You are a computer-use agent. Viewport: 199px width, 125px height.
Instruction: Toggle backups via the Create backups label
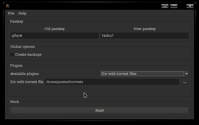(28, 54)
